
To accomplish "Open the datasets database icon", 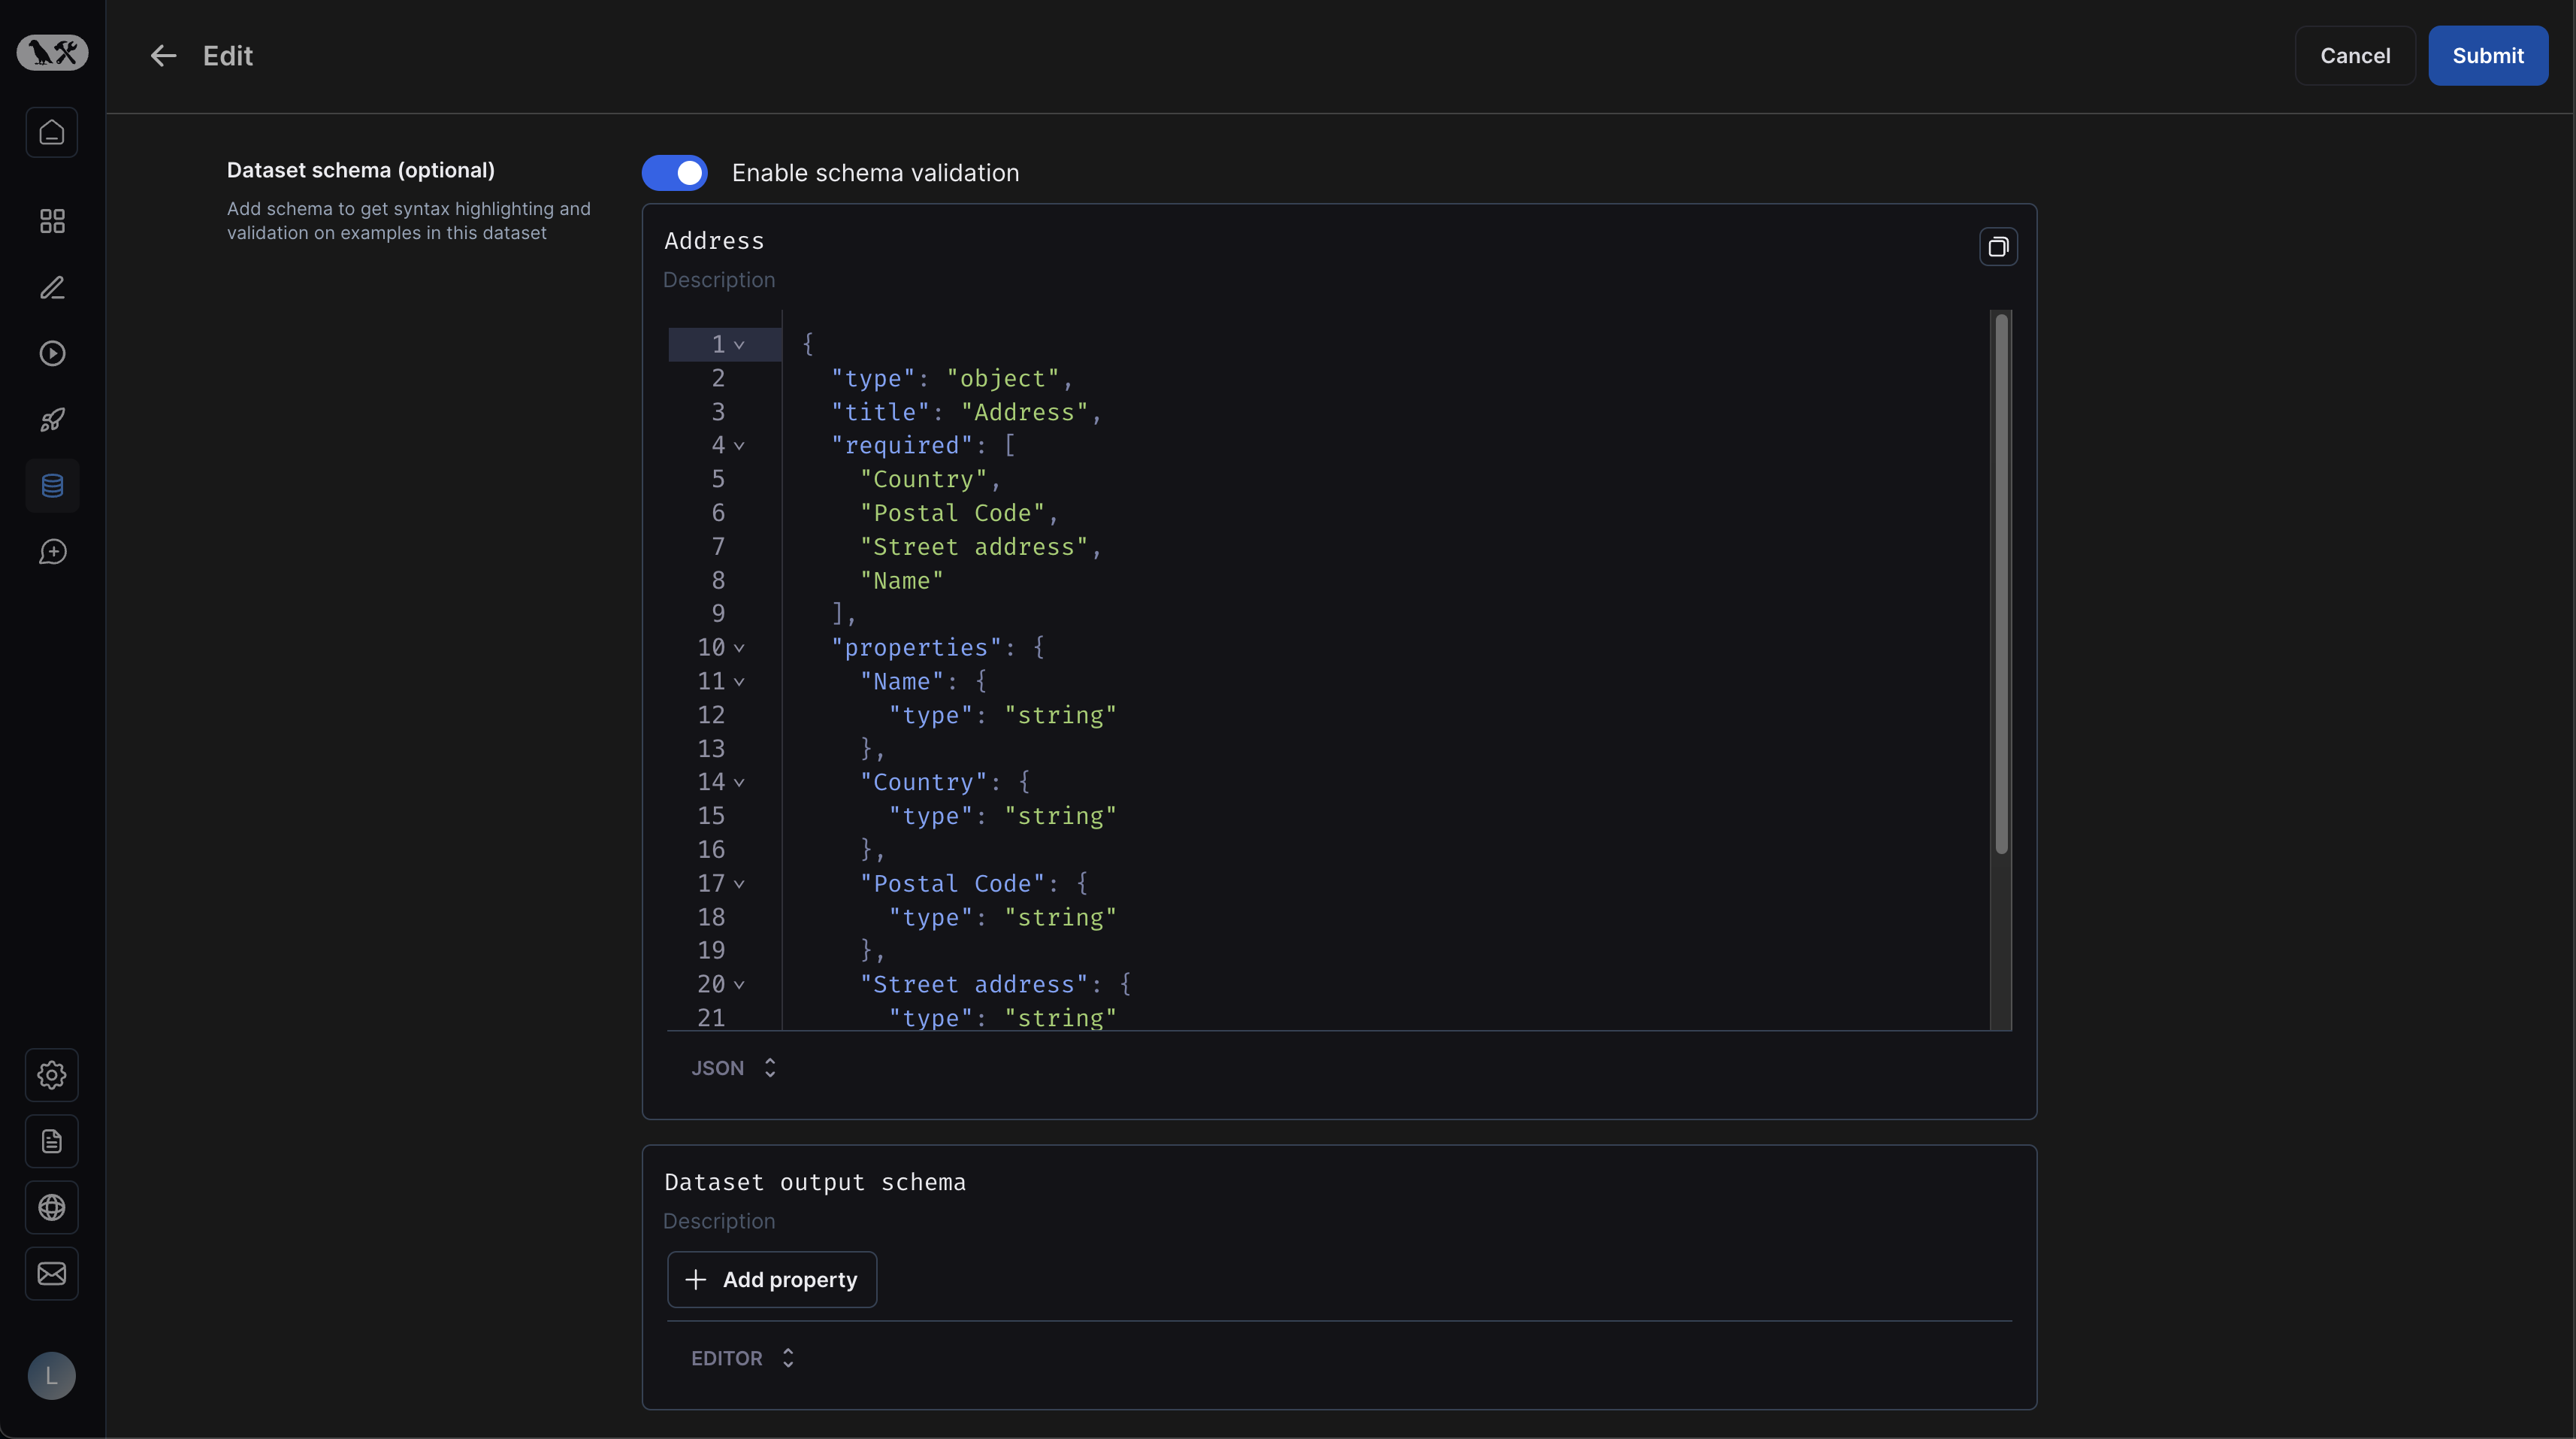I will pos(52,486).
